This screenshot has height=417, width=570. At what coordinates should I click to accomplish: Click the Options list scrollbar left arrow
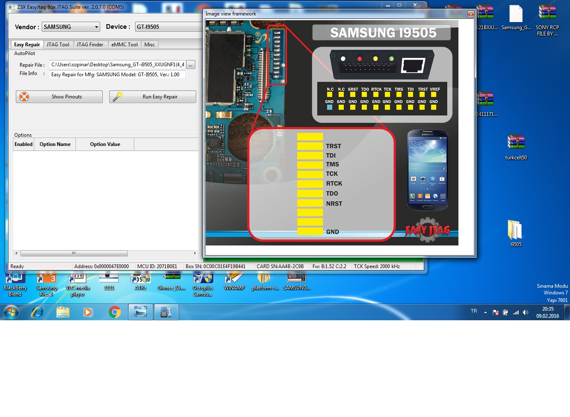tap(16, 253)
